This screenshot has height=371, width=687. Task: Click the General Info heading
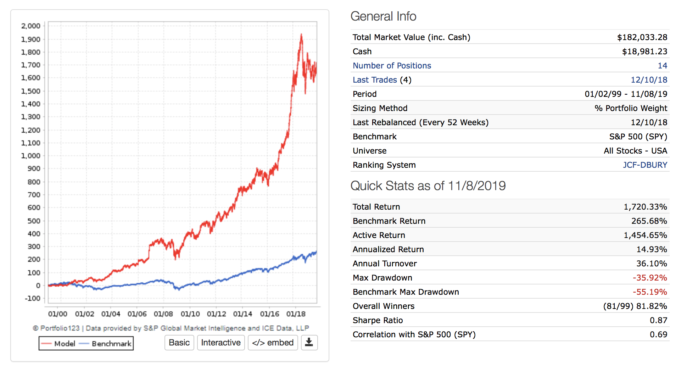[383, 16]
